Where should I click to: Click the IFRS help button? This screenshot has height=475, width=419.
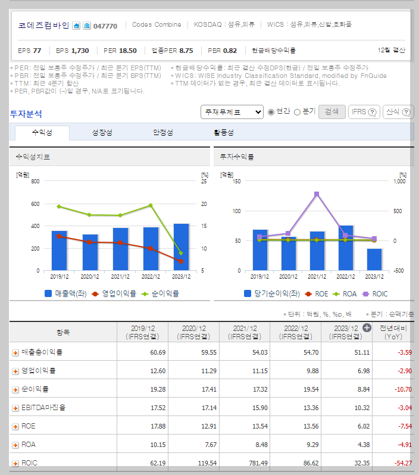point(364,112)
